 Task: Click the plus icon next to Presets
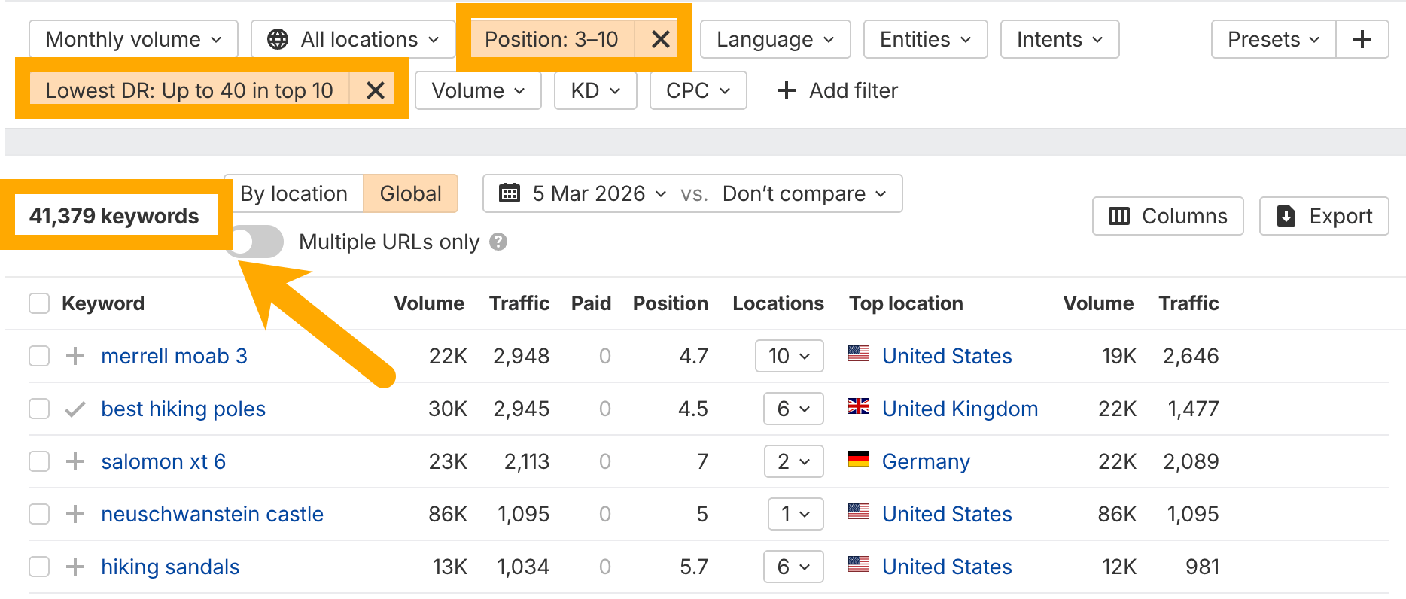point(1362,39)
